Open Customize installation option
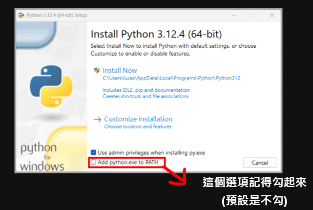Screen dimensions: 313x210 pos(138,119)
